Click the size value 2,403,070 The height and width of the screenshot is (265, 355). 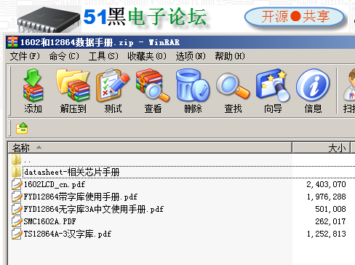(326, 184)
